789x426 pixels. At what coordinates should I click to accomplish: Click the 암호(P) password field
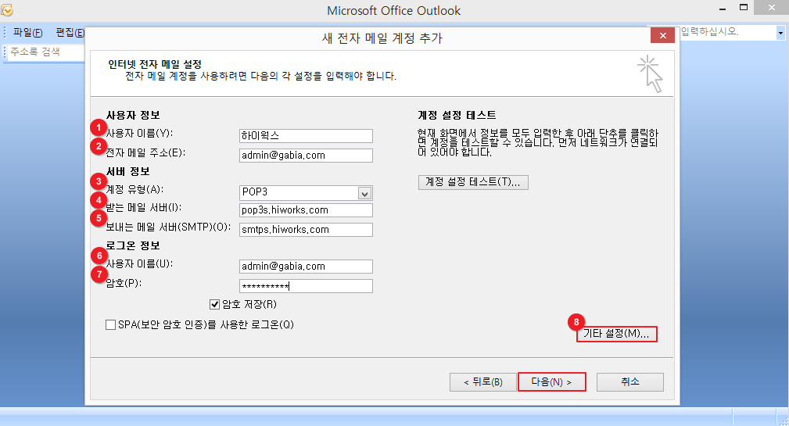pyautogui.click(x=306, y=286)
